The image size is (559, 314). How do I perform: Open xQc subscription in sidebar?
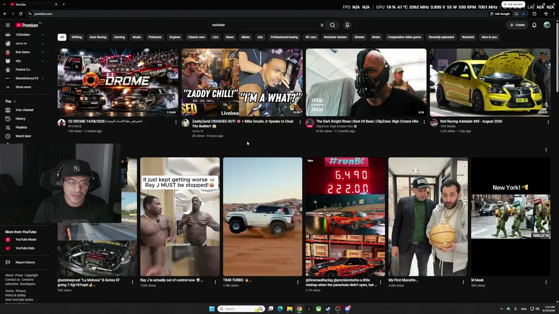coord(24,61)
